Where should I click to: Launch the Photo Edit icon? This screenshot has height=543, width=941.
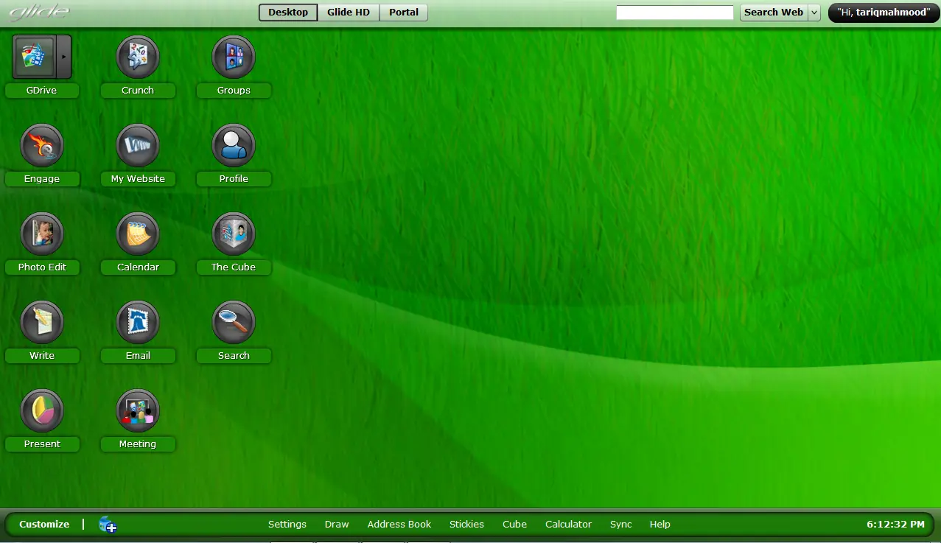pos(42,234)
